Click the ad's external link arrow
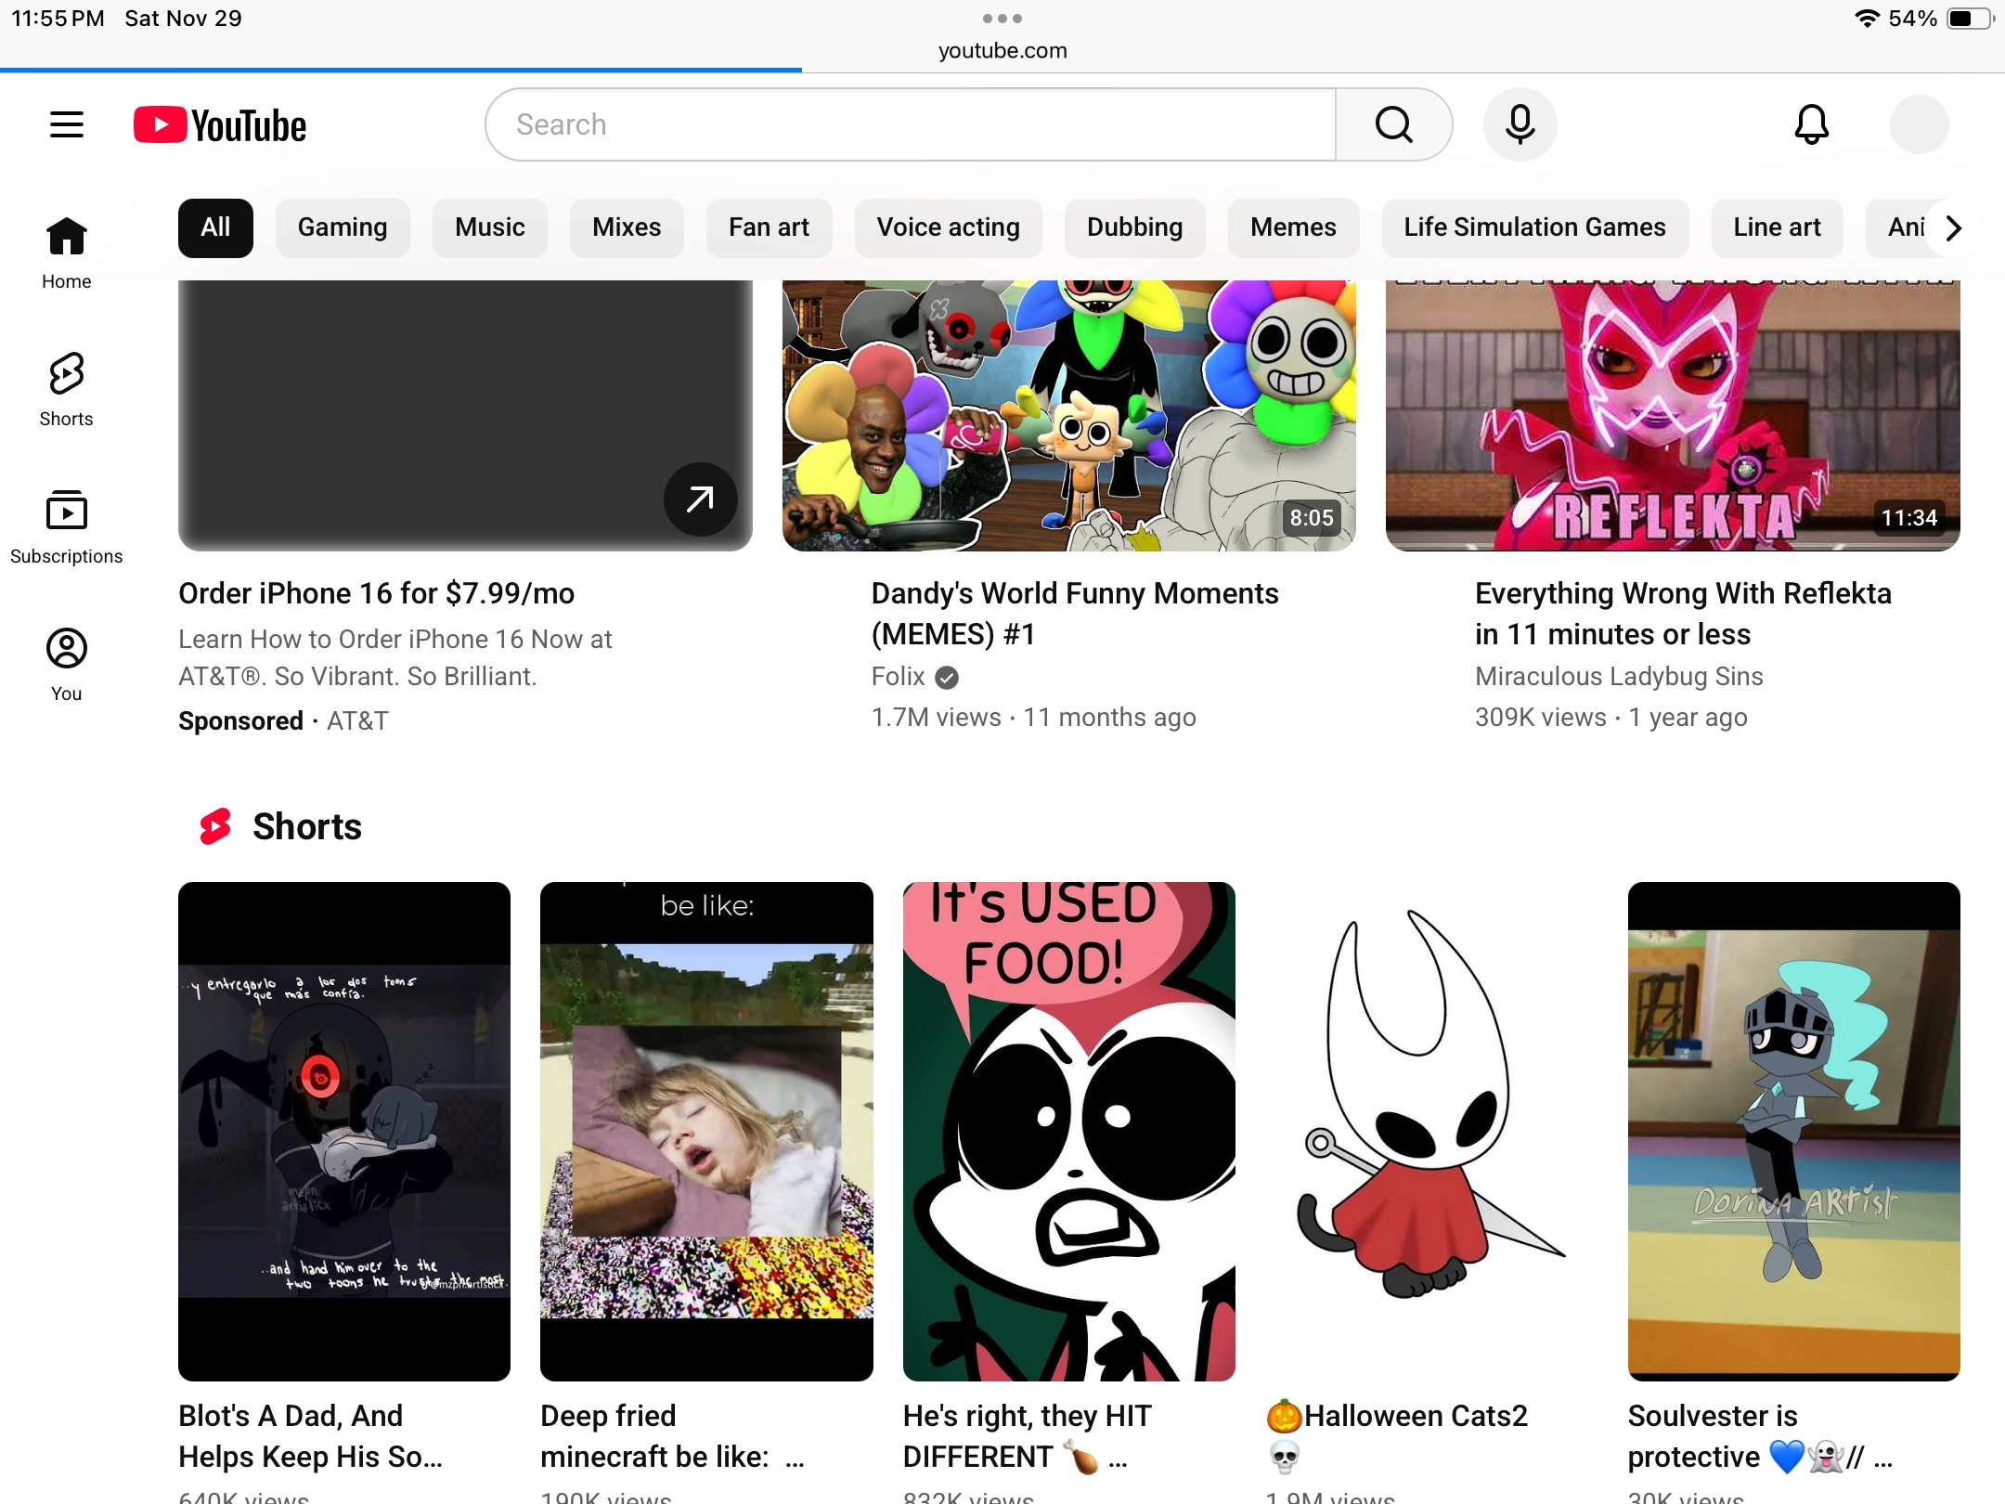 click(x=700, y=499)
